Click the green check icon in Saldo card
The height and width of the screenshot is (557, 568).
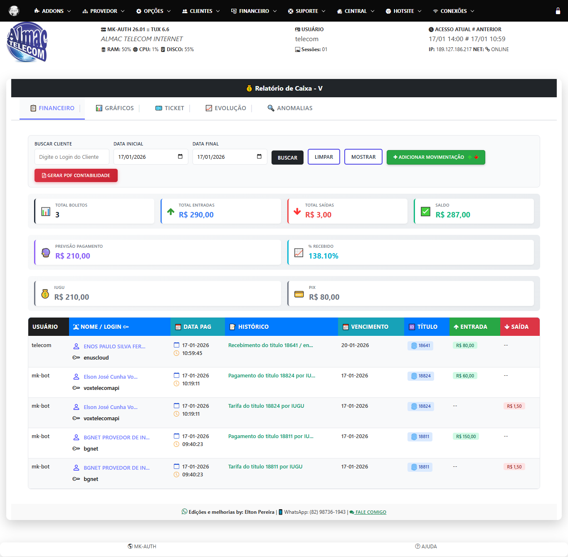coord(425,212)
